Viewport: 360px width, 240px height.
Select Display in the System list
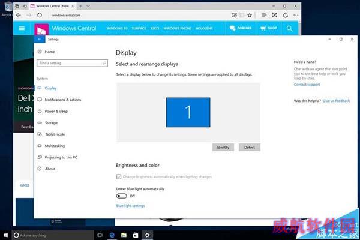tap(47, 88)
